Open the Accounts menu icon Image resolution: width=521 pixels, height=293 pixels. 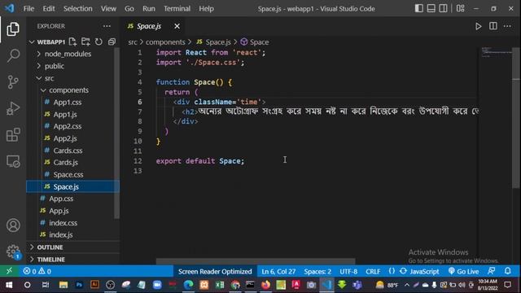pos(13,225)
